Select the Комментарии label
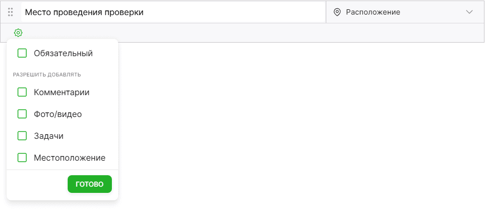The height and width of the screenshot is (209, 485). [x=61, y=92]
